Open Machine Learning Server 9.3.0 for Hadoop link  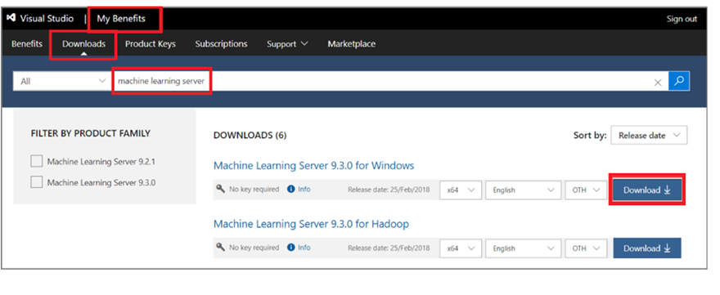tap(311, 224)
